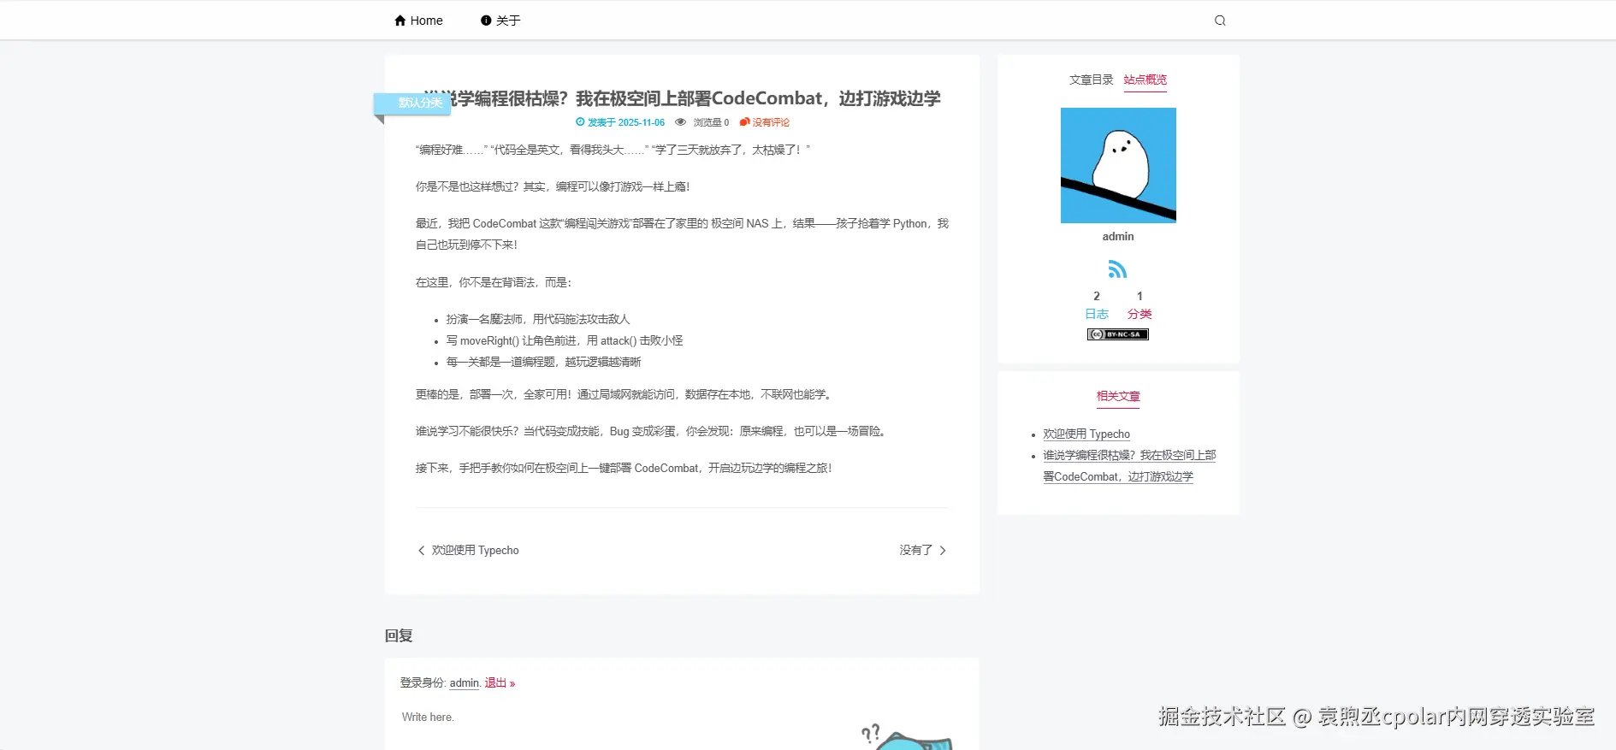Click the right chevron next-post arrow
Screen dimensions: 1616x750
[943, 551]
